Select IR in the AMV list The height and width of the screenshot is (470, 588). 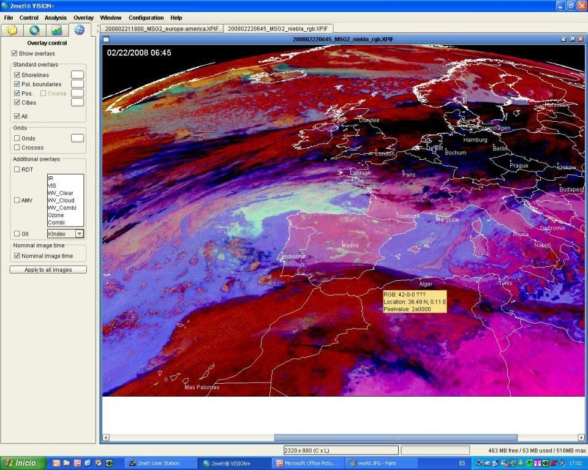click(x=66, y=179)
